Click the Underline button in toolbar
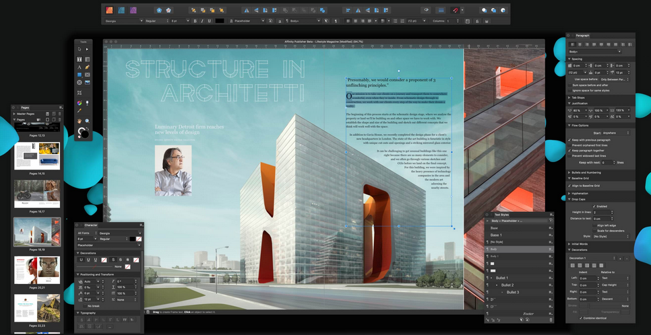651x335 pixels. point(209,21)
